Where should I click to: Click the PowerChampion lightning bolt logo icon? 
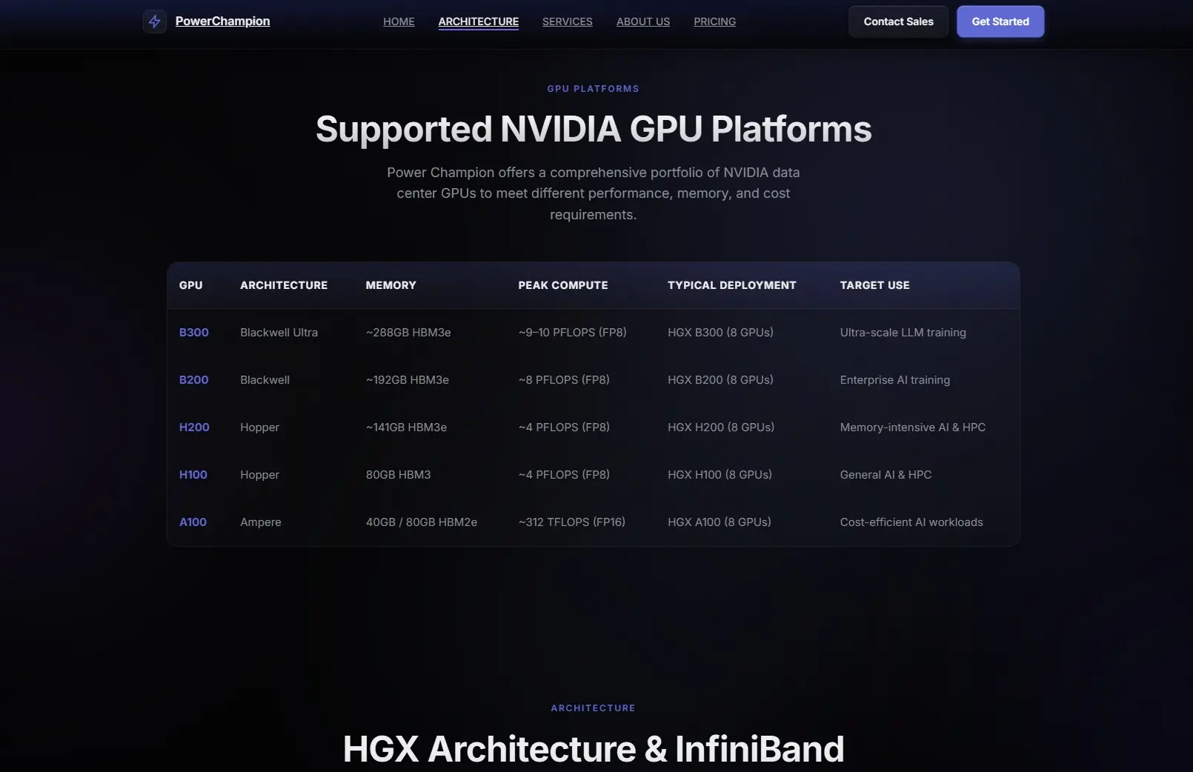[154, 21]
